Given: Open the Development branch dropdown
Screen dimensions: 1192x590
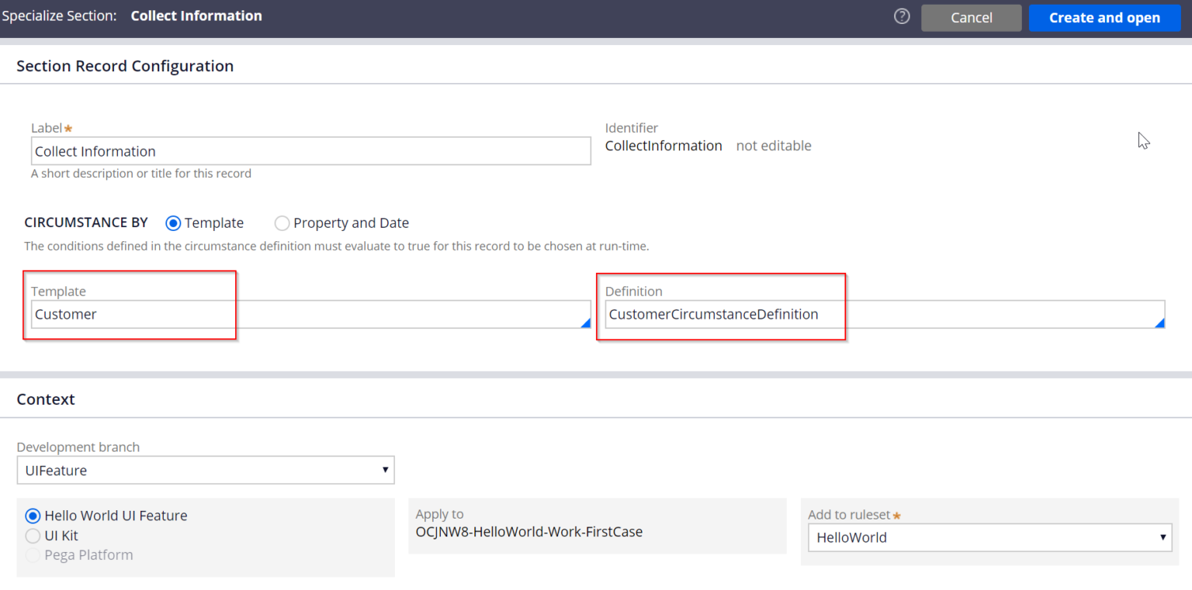Looking at the screenshot, I should 385,470.
